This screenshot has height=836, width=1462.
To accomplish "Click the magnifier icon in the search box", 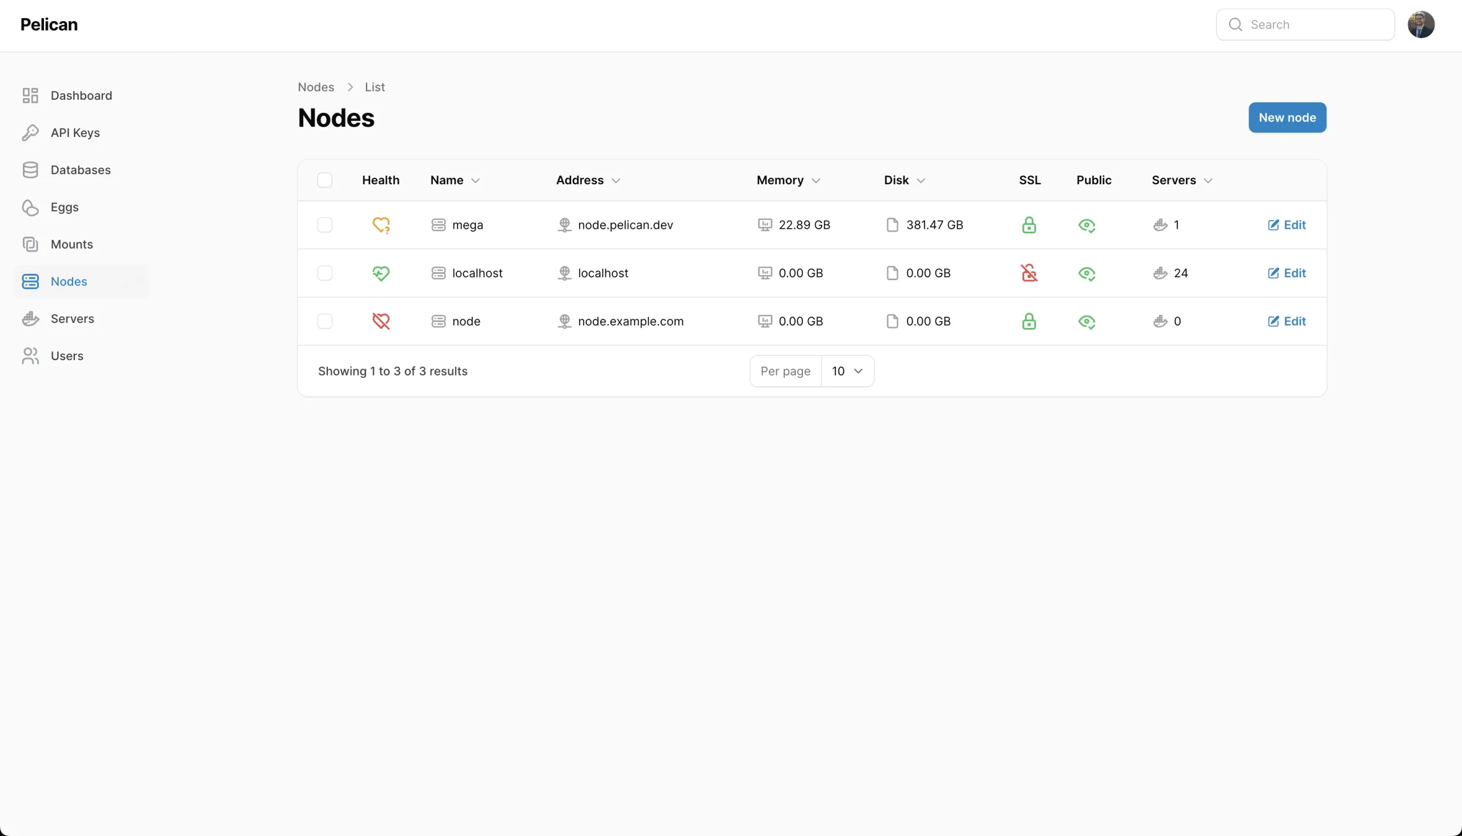I will pos(1235,25).
